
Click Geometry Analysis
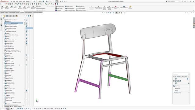[x=41, y=8]
